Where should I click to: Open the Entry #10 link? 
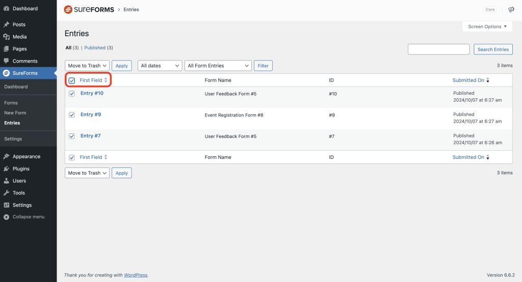(x=92, y=93)
